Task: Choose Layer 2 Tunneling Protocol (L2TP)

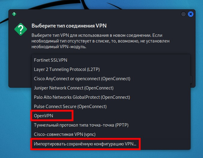Action: (111, 69)
